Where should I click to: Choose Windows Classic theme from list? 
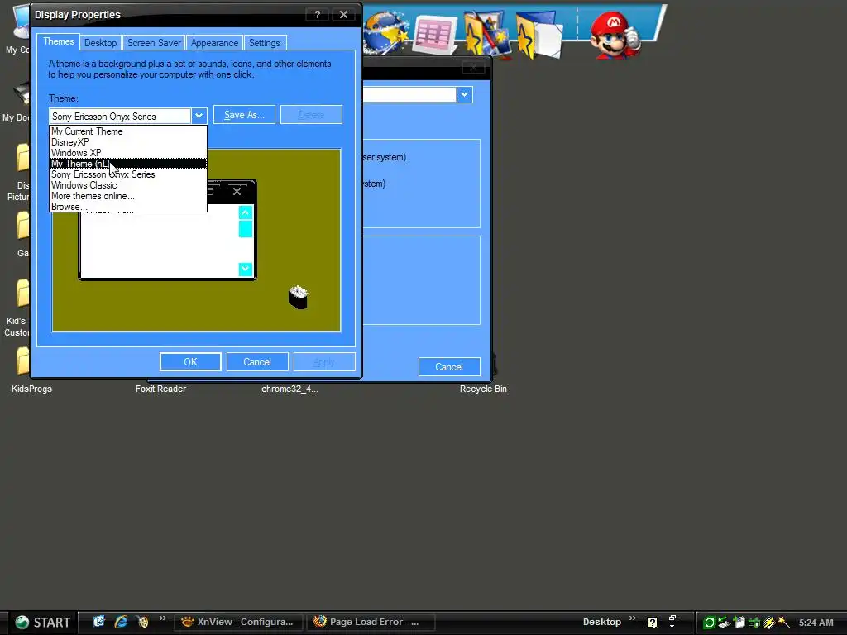point(128,185)
